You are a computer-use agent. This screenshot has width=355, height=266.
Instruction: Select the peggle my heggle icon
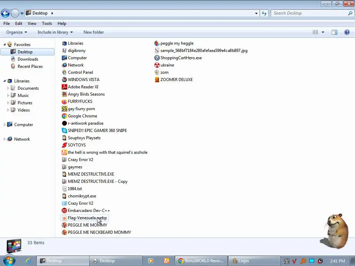(157, 43)
